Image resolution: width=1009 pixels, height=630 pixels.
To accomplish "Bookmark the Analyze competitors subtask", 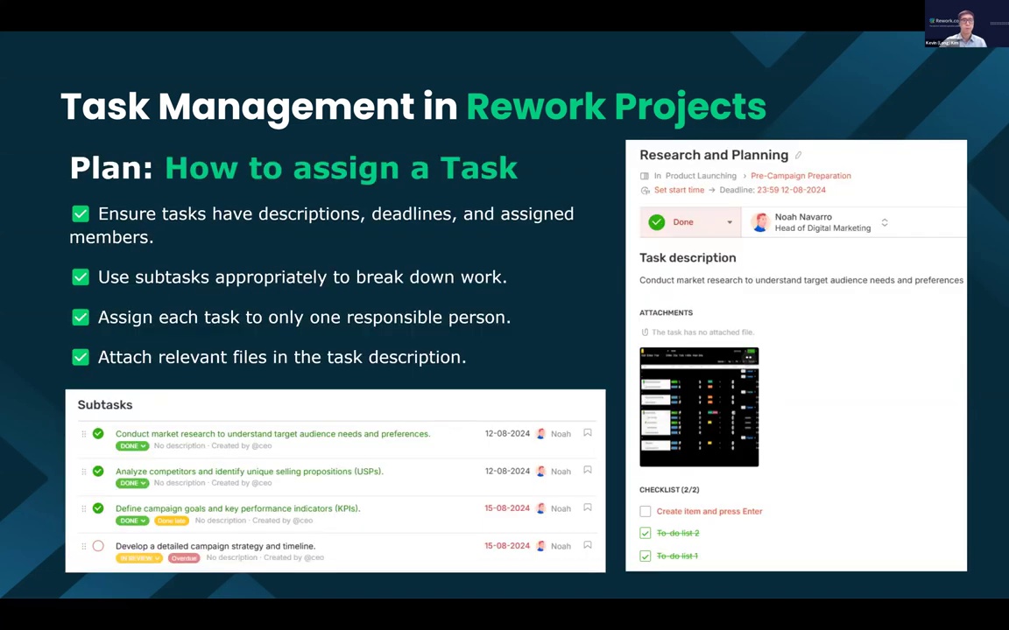I will click(x=588, y=471).
